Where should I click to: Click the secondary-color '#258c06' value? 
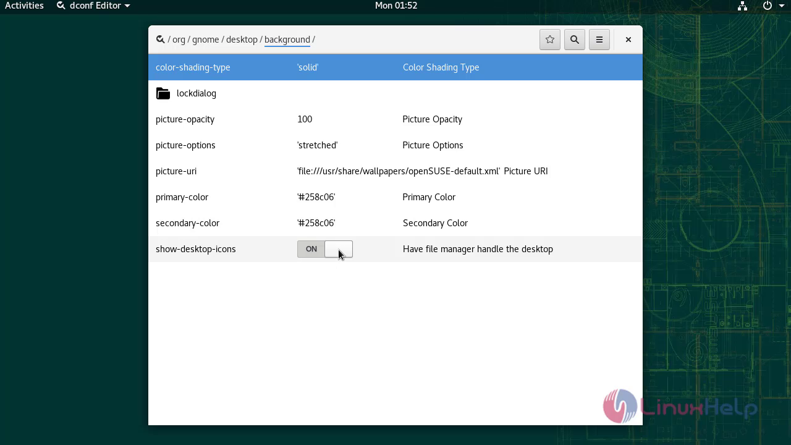coord(316,223)
